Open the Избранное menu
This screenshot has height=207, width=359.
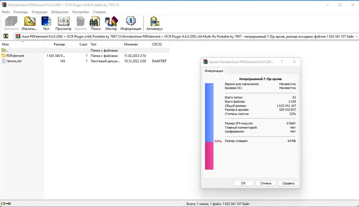[x=60, y=12]
